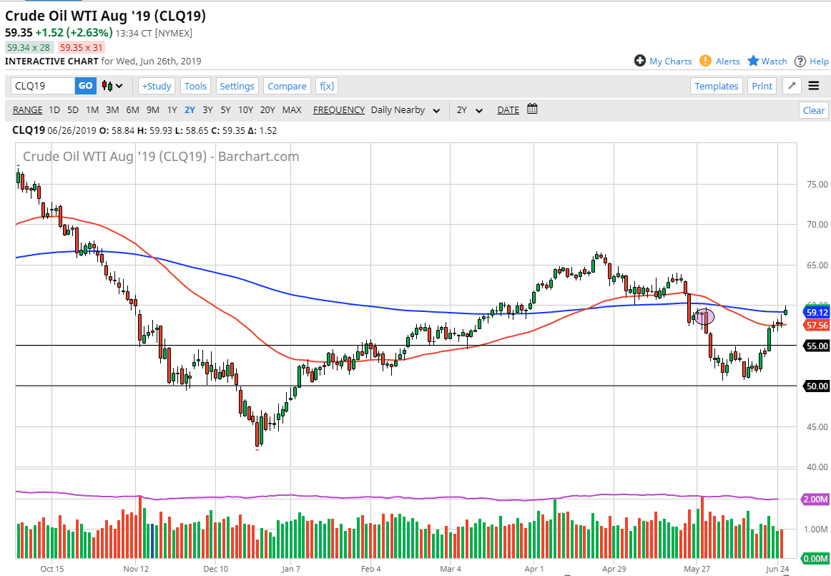Open the Settings menu
Viewport: 831px width, 576px height.
(x=237, y=86)
